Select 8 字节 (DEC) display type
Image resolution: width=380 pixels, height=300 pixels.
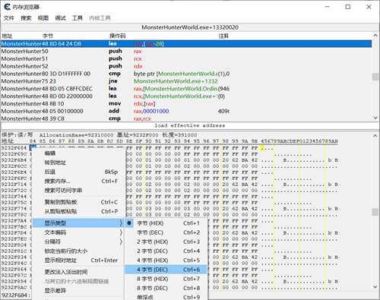[x=166, y=288]
